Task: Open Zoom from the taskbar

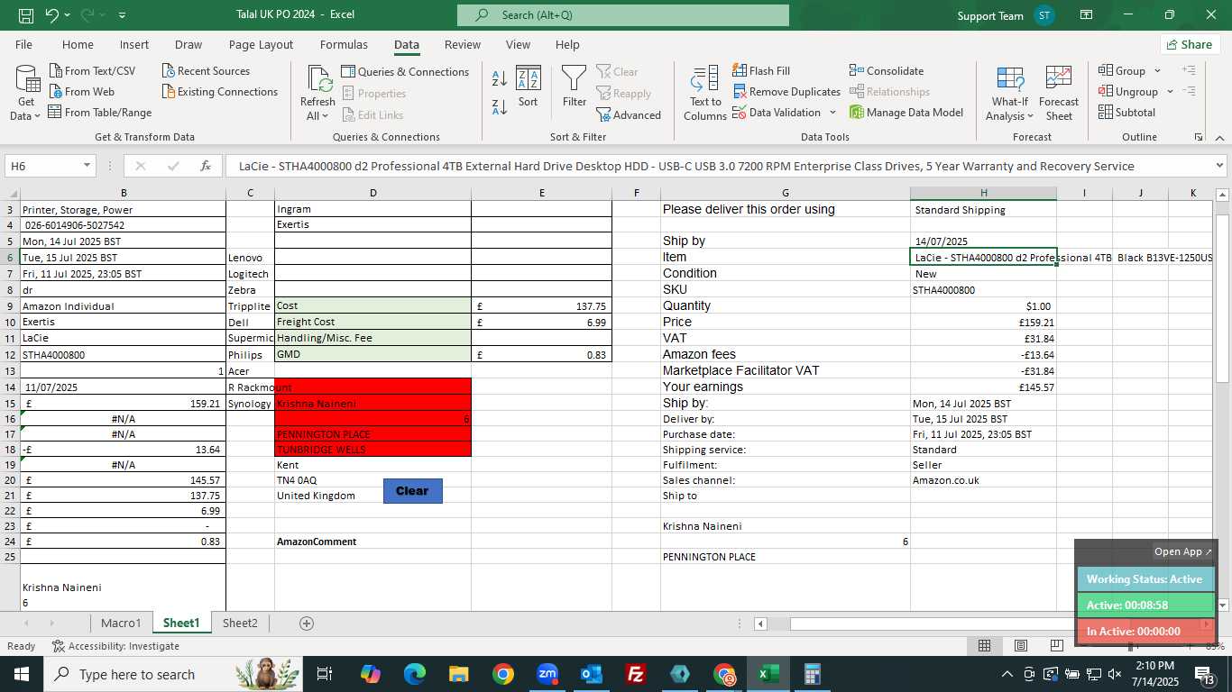Action: [x=547, y=674]
